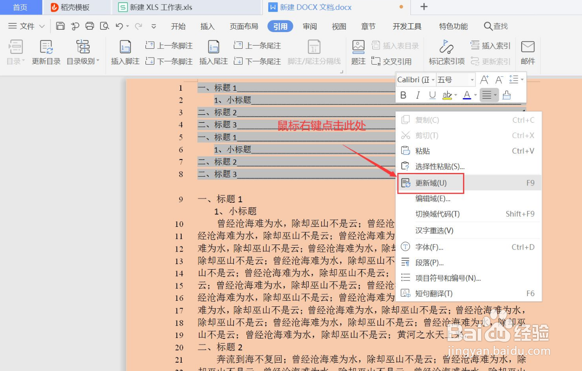Toggle underline formatting in the mini toolbar
The height and width of the screenshot is (371, 582).
click(x=432, y=95)
